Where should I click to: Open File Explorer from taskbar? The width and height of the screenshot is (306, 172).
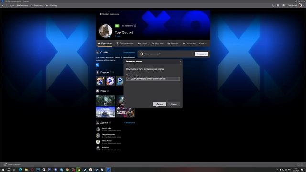(26, 170)
